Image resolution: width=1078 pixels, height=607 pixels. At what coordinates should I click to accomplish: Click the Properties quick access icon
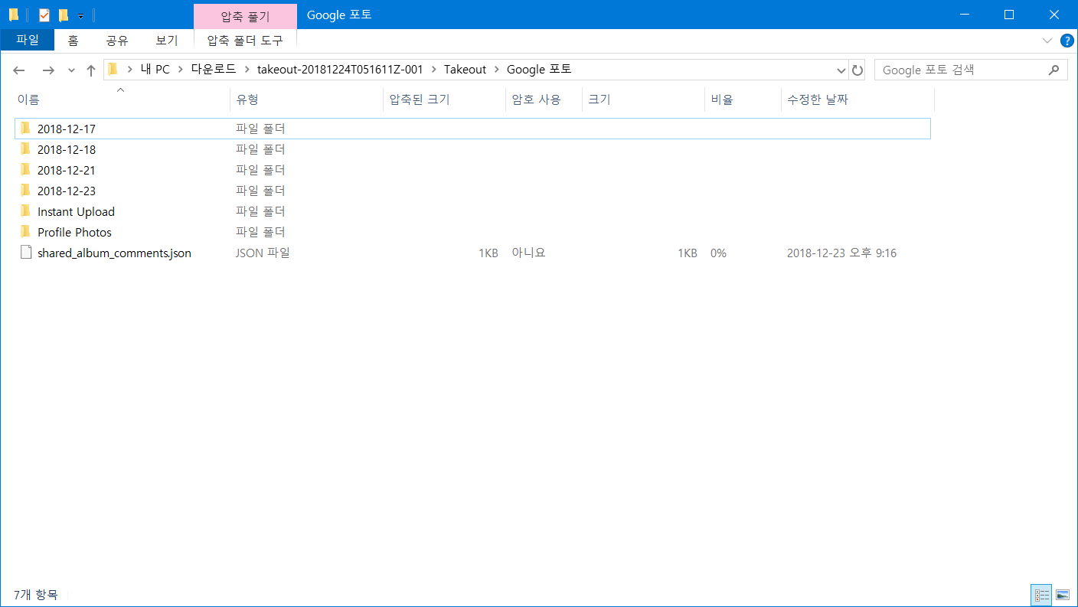[x=44, y=15]
